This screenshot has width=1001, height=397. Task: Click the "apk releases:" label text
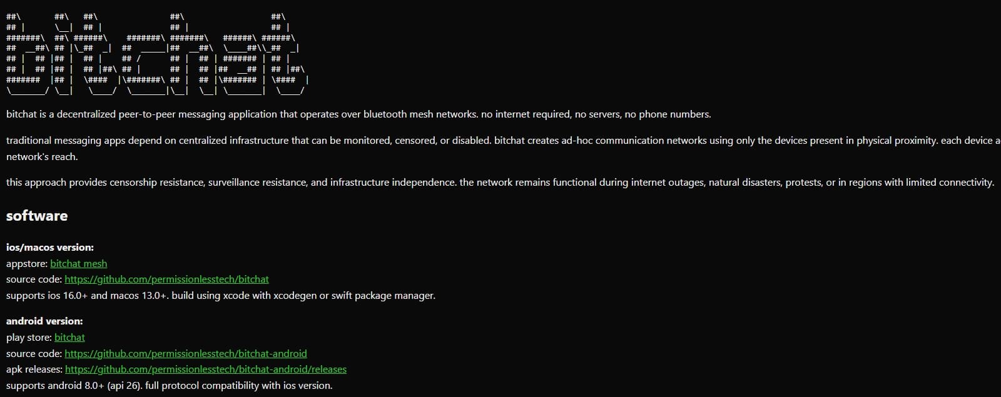(34, 369)
